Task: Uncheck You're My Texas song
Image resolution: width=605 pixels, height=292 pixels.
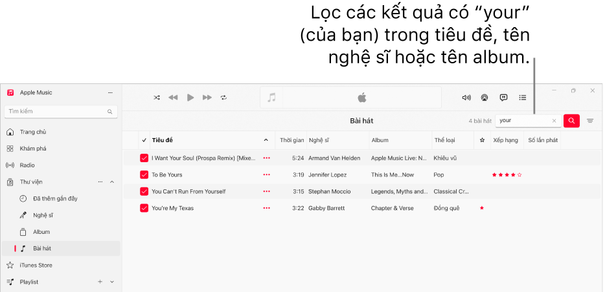Action: (x=144, y=208)
